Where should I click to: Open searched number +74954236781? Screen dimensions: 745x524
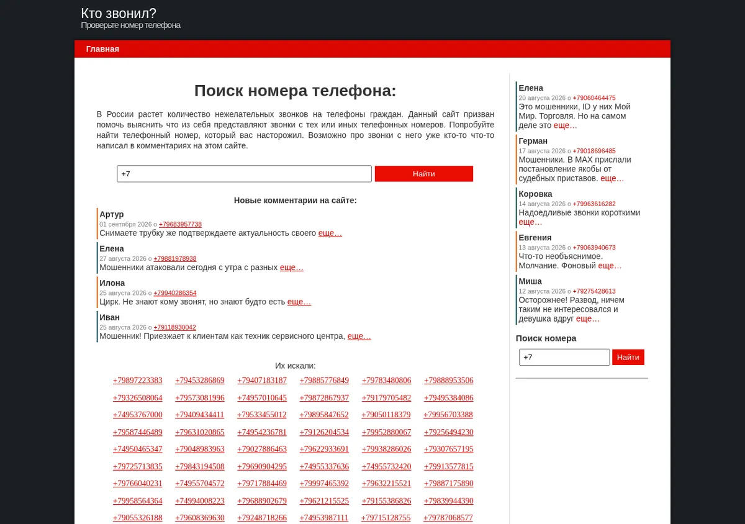[x=262, y=432]
